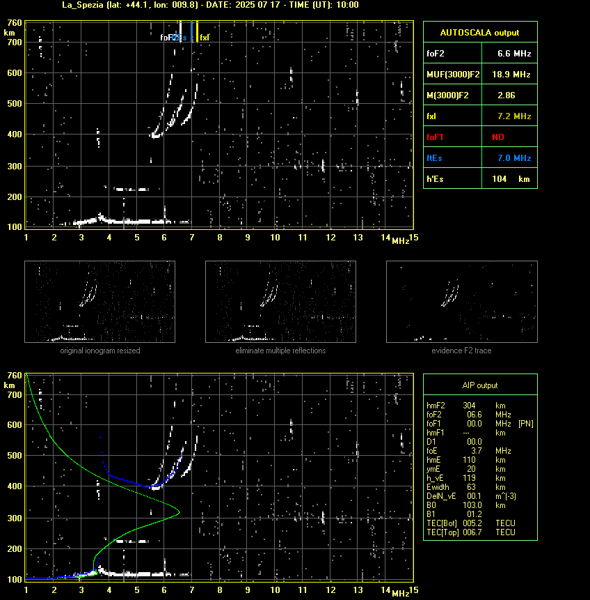Click the 'evidence F2 trace' caption

click(x=461, y=351)
